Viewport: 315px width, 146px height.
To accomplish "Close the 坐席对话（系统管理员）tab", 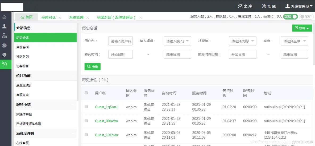I will pyautogui.click(x=140, y=17).
